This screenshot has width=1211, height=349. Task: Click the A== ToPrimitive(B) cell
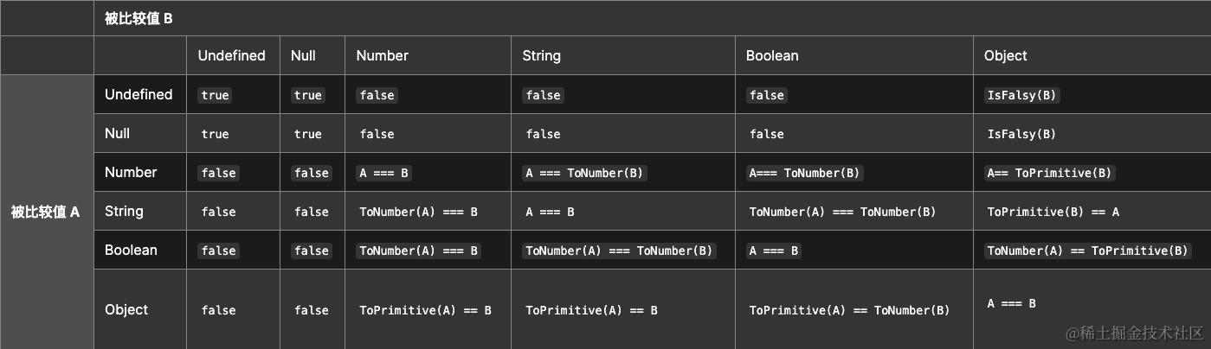click(1049, 173)
